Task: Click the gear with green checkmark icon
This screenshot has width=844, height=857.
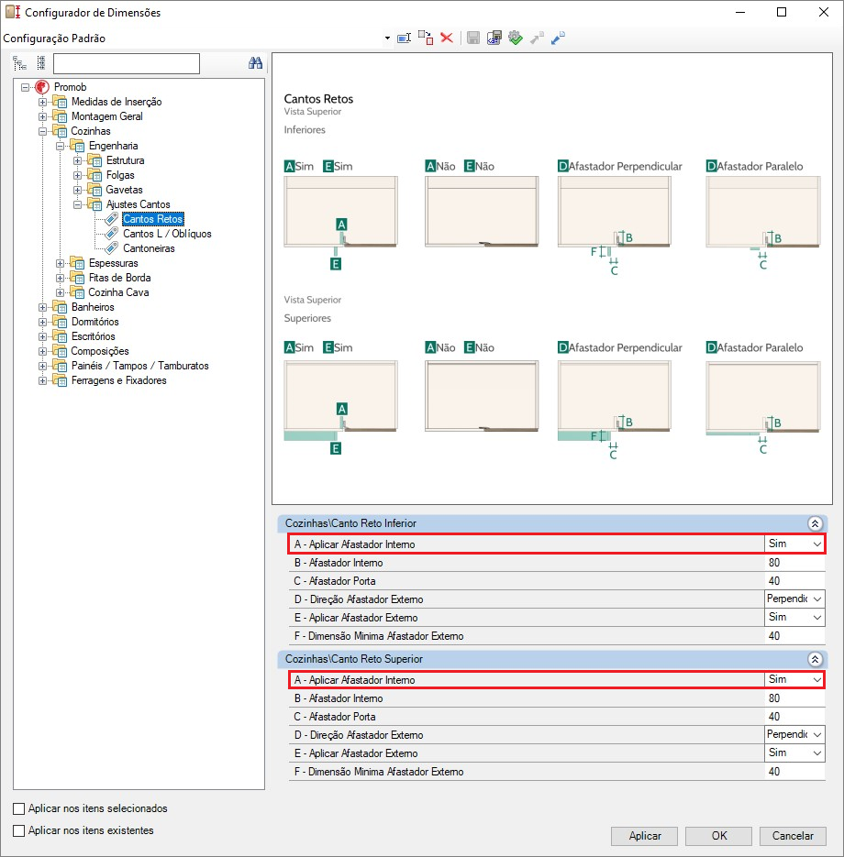Action: click(516, 38)
